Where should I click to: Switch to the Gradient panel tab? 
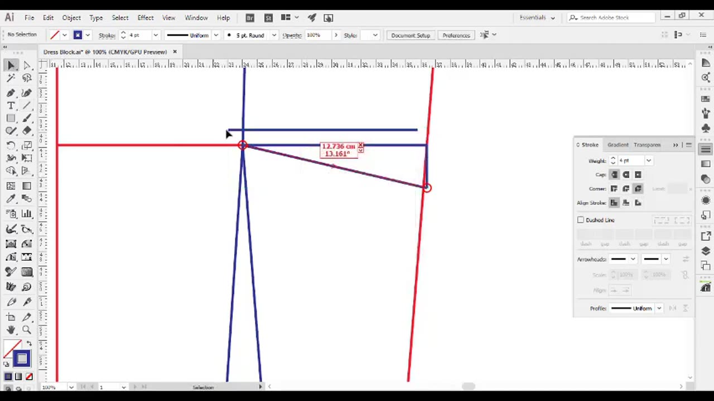[x=617, y=145]
